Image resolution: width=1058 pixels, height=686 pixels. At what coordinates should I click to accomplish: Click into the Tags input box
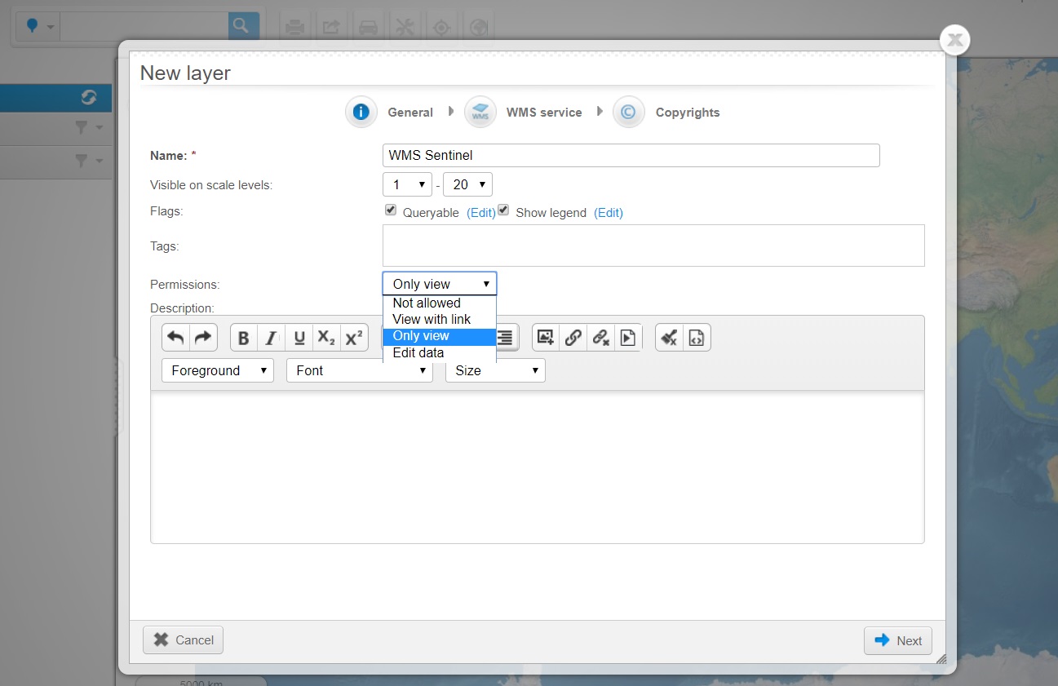point(653,246)
